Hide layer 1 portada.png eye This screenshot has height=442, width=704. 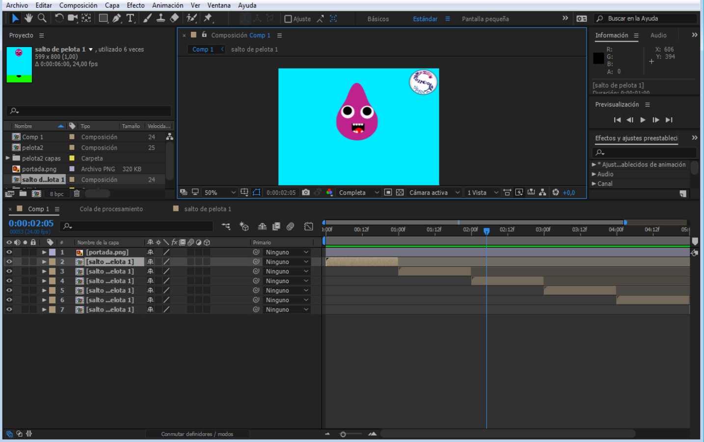coord(9,252)
